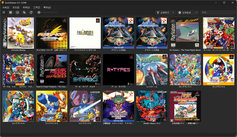
Task: Minimize the DuckStation window
Action: tap(216, 3)
